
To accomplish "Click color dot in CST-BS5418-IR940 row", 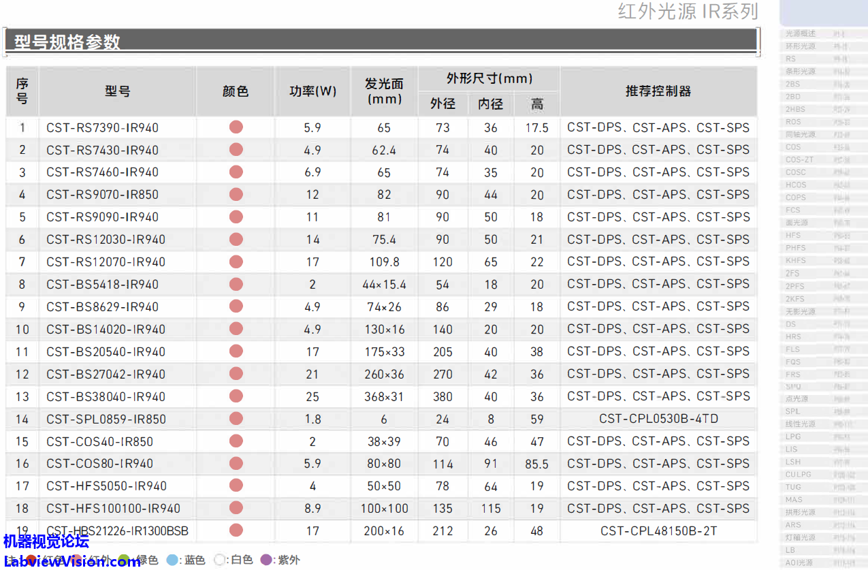I will pyautogui.click(x=236, y=284).
